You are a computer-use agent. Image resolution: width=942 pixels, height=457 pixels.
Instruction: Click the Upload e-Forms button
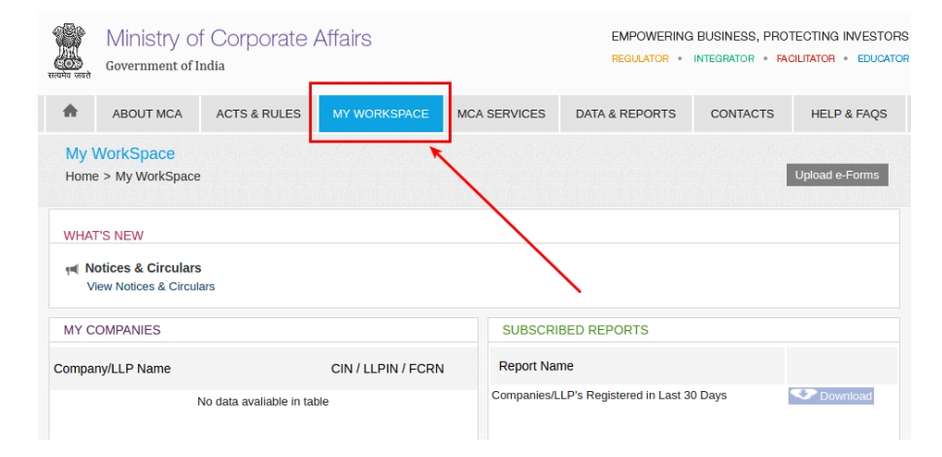tap(837, 176)
